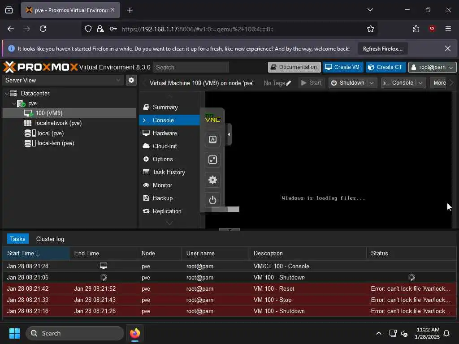Open Firefox extensions menu
Screen dimensions: 459x344
(416, 29)
